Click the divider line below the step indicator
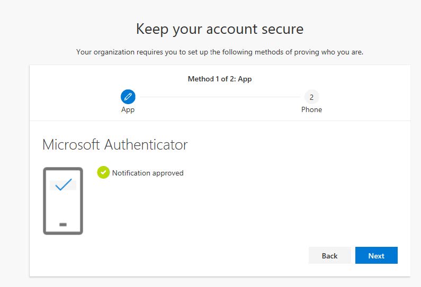421x287 pixels. tap(220, 121)
